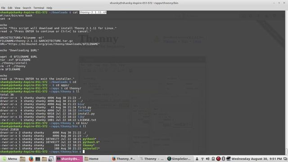
Task: Open the File menu
Action: pyautogui.click(x=3, y=8)
